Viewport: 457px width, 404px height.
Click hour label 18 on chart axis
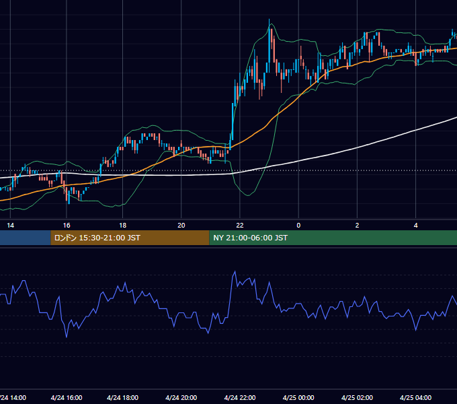123,225
